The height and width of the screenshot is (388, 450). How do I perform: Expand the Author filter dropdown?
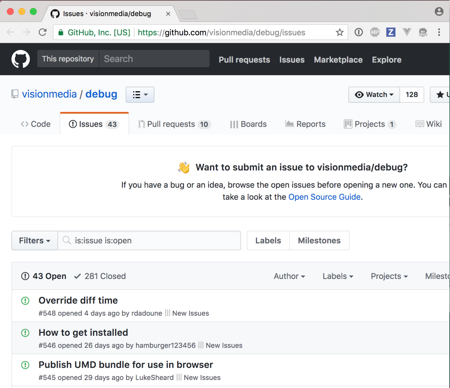(x=289, y=276)
